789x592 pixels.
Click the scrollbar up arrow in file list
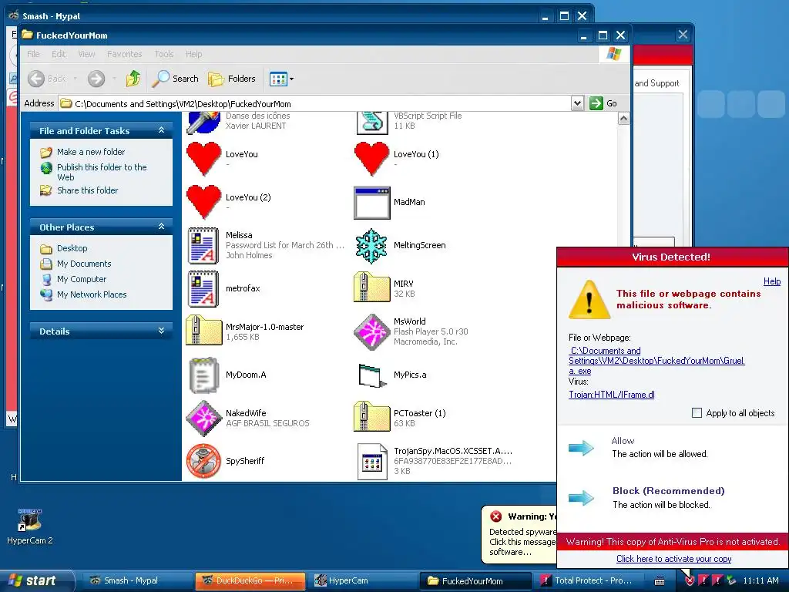[623, 119]
